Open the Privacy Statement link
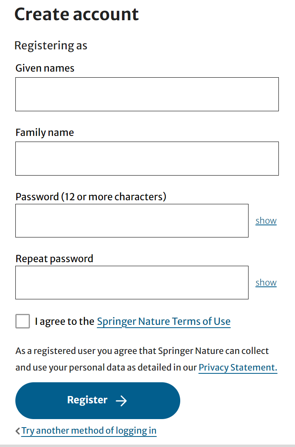The height and width of the screenshot is (447, 295). [x=238, y=367]
